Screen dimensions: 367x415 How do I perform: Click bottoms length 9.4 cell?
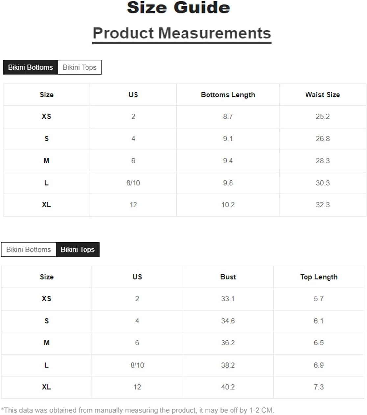228,161
